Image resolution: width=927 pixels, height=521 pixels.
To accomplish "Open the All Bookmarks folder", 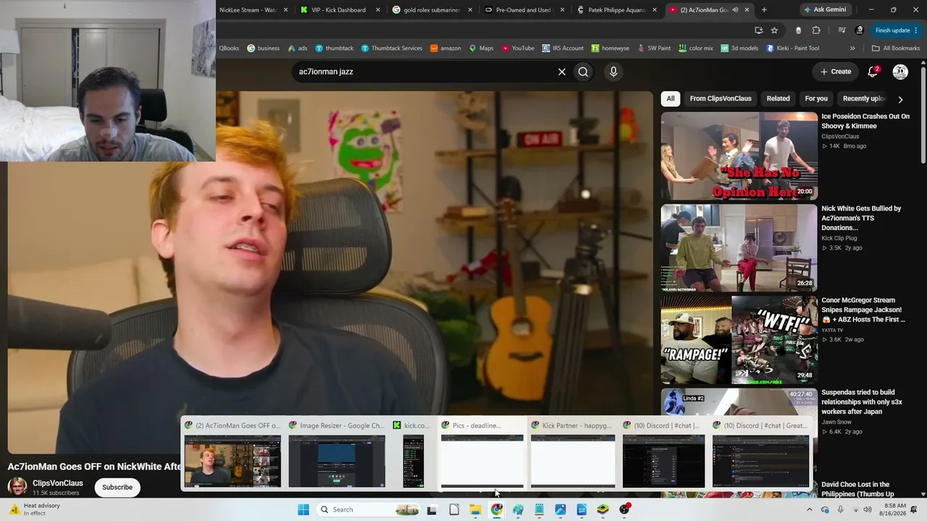I will (896, 48).
